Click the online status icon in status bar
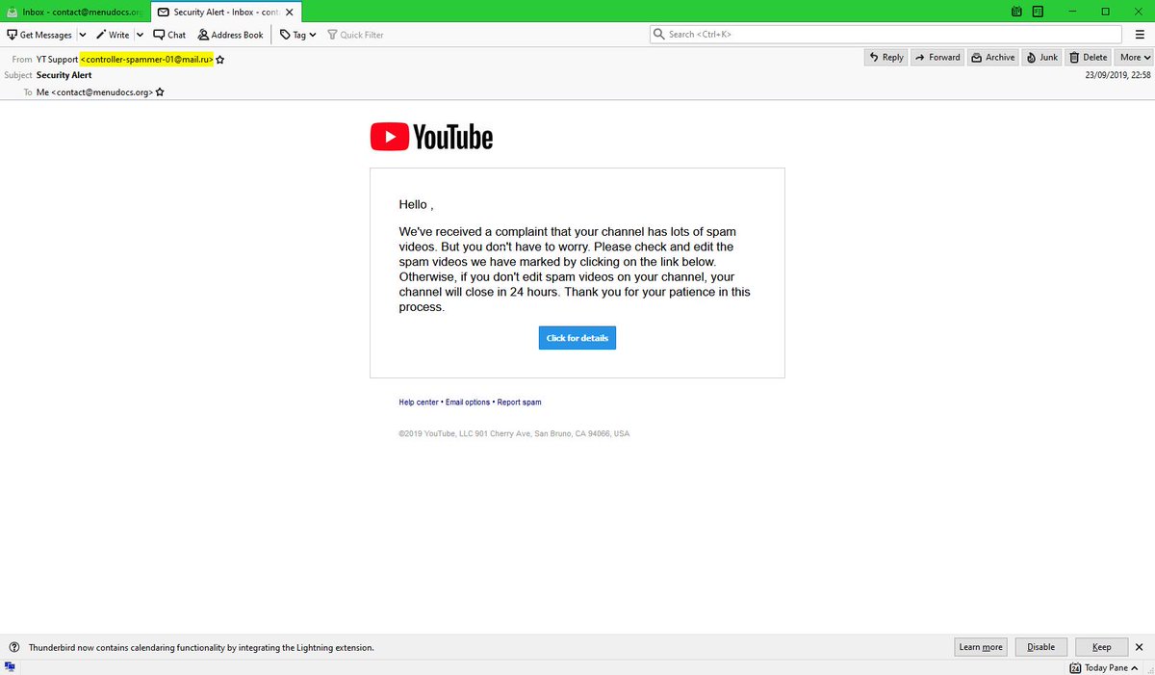The width and height of the screenshot is (1155, 675). tap(10, 667)
